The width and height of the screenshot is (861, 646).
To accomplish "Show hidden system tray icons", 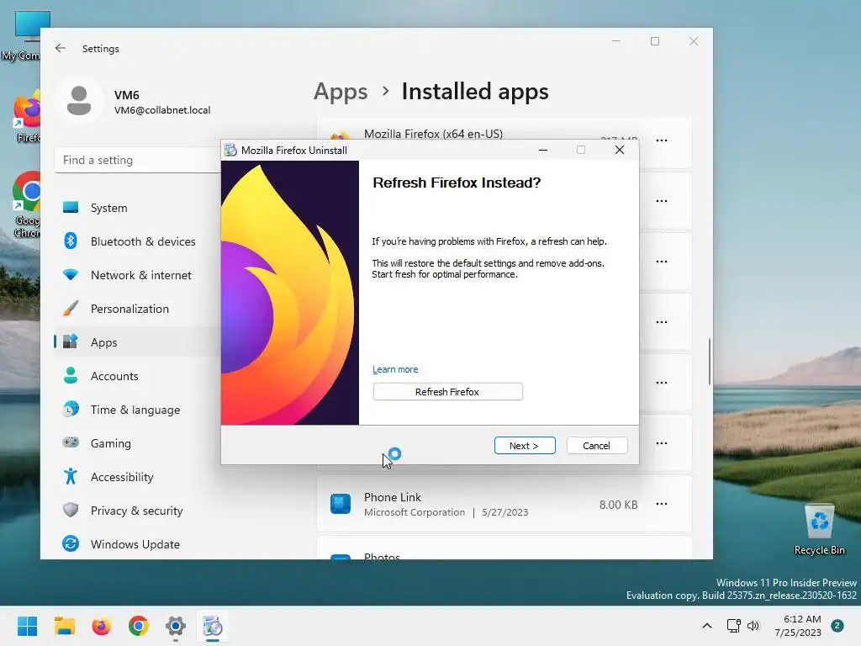I will 706,626.
